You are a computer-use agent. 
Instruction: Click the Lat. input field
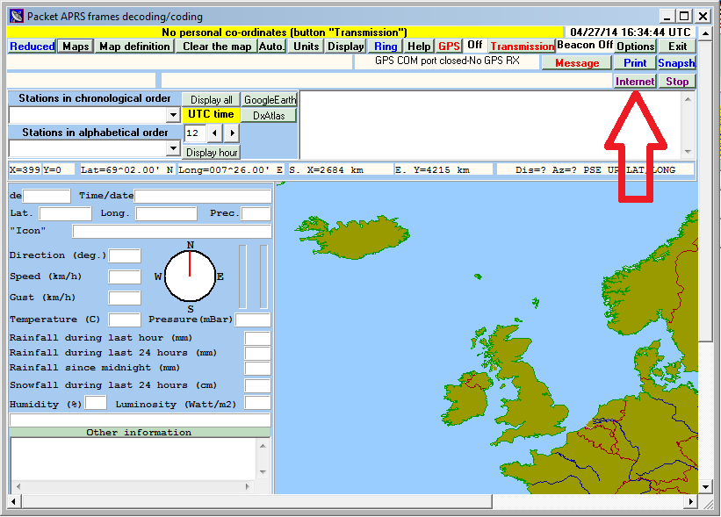click(x=65, y=213)
